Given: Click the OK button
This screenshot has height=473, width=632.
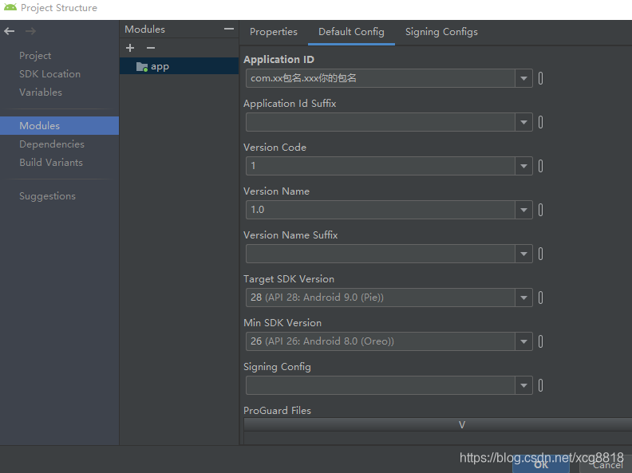Looking at the screenshot, I should [x=541, y=465].
